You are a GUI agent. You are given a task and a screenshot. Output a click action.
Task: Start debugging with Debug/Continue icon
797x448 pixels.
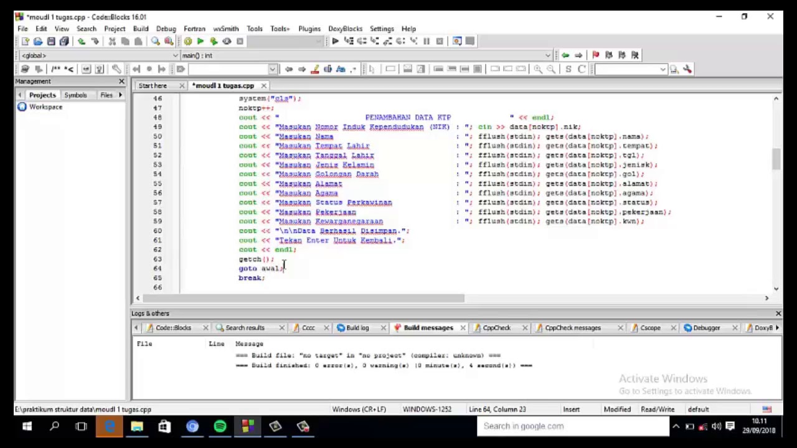(335, 41)
